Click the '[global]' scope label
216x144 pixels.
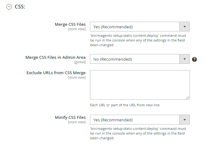[80, 62]
